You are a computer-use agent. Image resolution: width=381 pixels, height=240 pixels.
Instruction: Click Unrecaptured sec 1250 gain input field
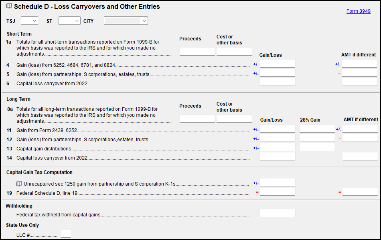click(x=277, y=183)
